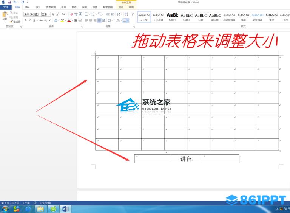Image resolution: width=290 pixels, height=213 pixels.
Task: Click the Cut scissors icon
Action: 11,12
